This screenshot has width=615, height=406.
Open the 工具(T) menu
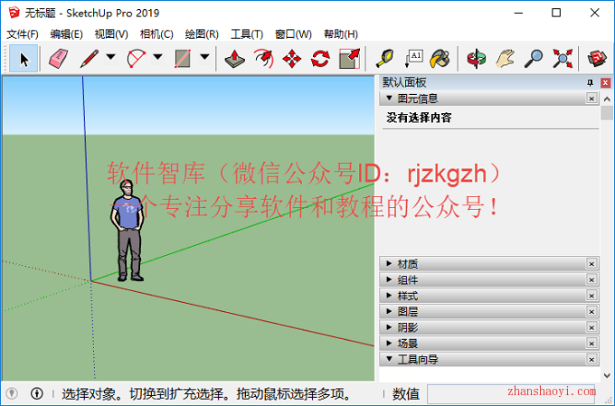(247, 34)
